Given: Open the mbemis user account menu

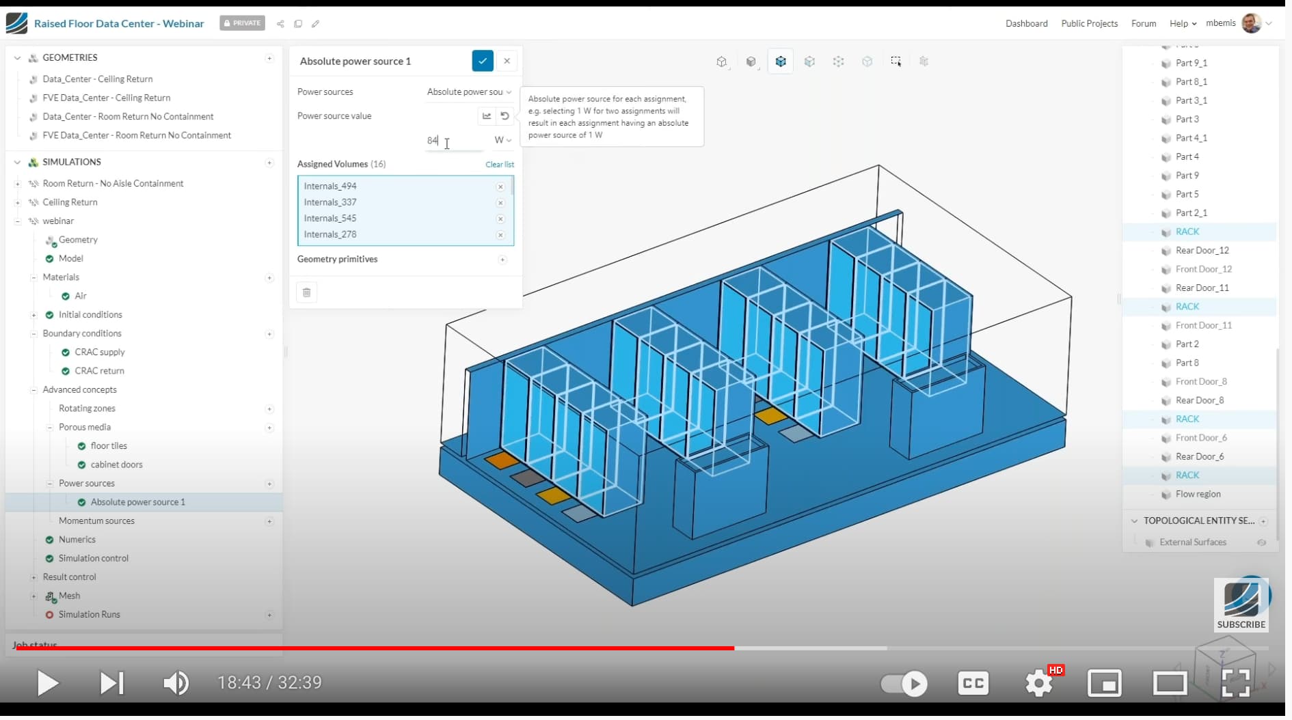Looking at the screenshot, I should click(1239, 23).
